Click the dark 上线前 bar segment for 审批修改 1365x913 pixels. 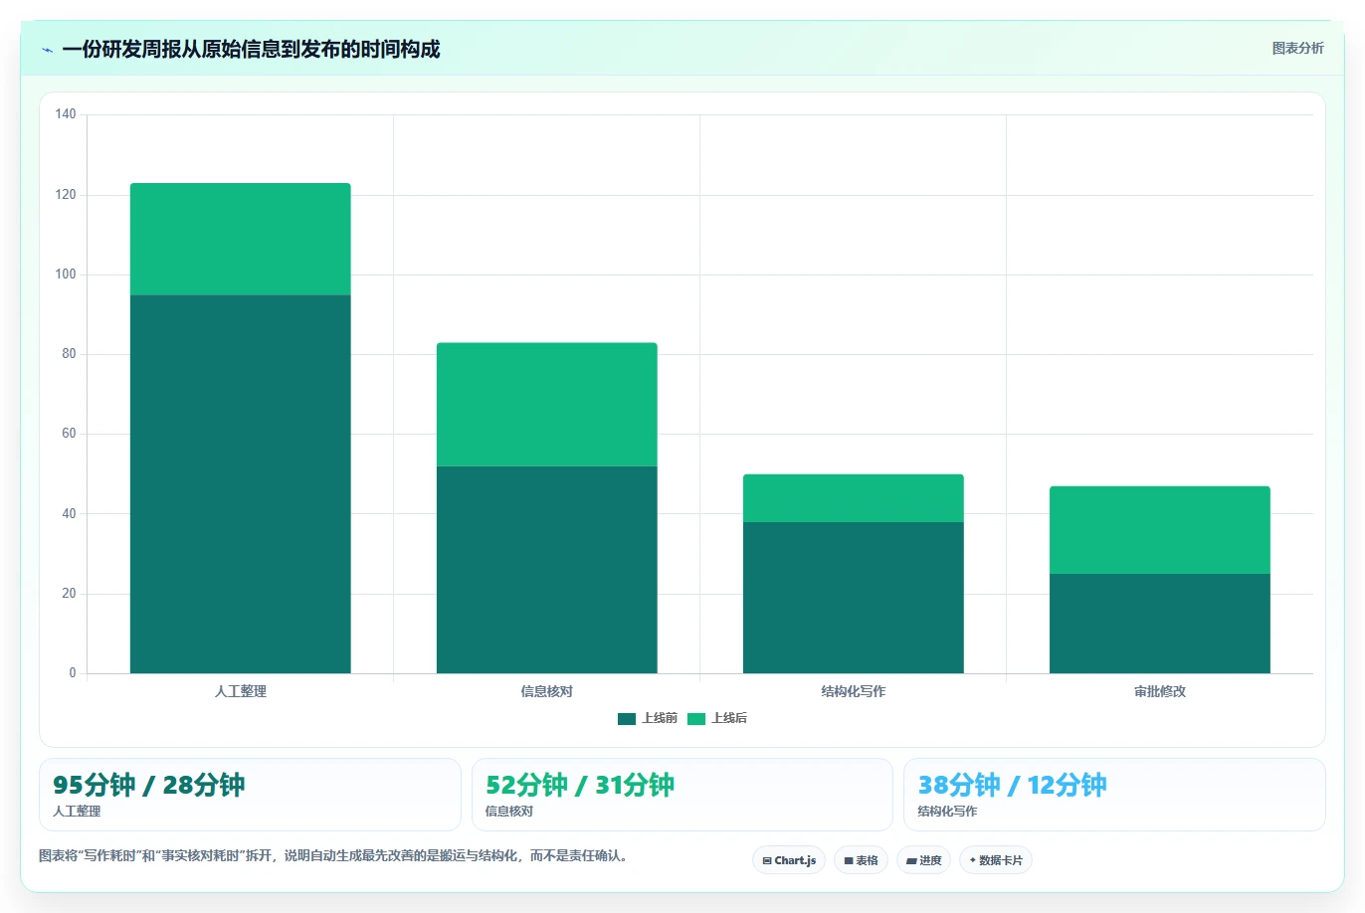click(x=1160, y=624)
